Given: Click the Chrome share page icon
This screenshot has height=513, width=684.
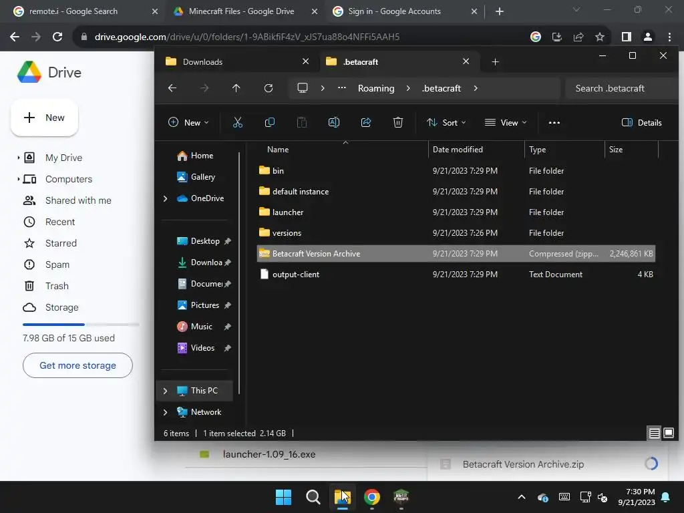Looking at the screenshot, I should (x=578, y=37).
